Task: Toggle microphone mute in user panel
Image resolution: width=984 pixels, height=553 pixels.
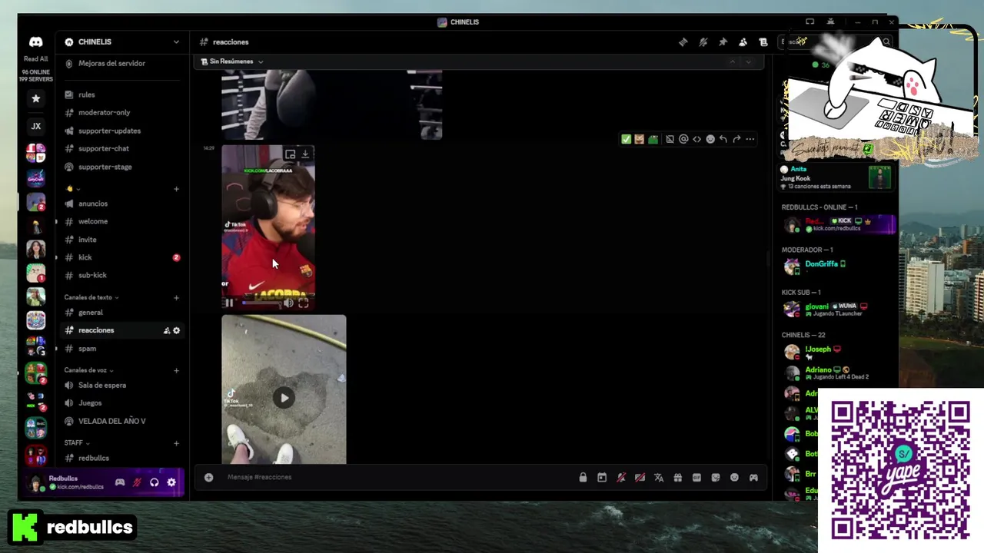Action: click(137, 482)
